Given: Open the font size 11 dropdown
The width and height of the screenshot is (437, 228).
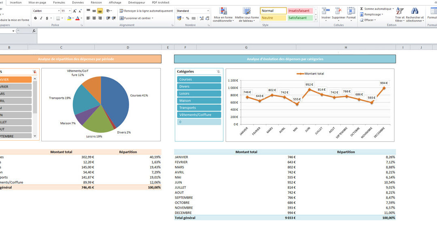Looking at the screenshot, I should click(x=70, y=11).
